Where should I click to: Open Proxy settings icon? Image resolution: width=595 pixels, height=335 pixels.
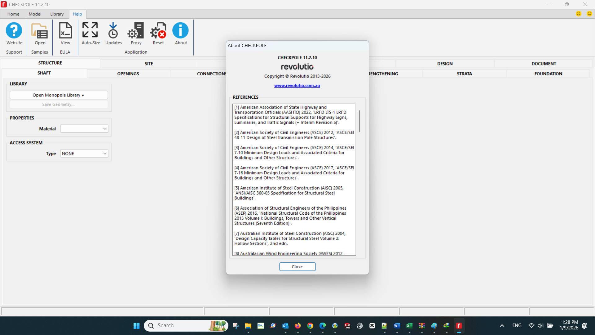tap(136, 31)
